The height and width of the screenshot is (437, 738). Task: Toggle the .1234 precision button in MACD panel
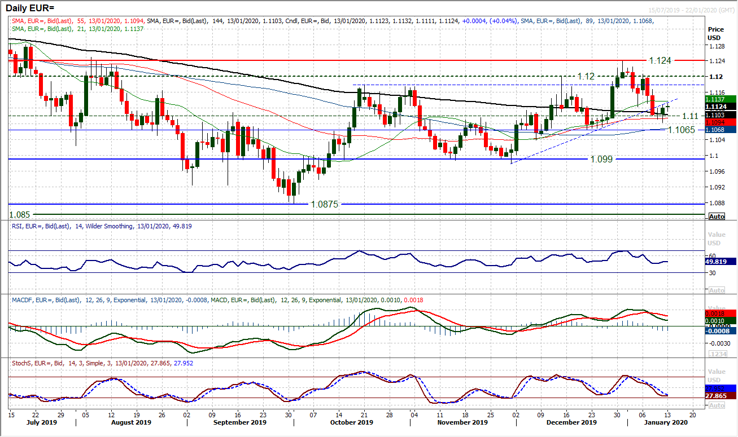(x=716, y=353)
